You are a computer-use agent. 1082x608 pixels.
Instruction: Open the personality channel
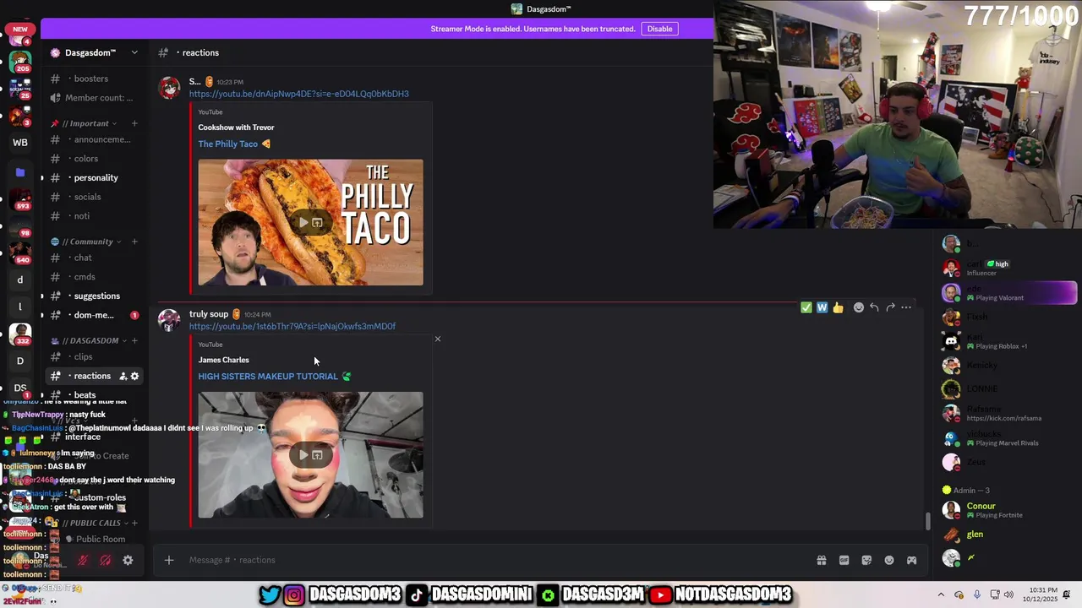point(94,177)
